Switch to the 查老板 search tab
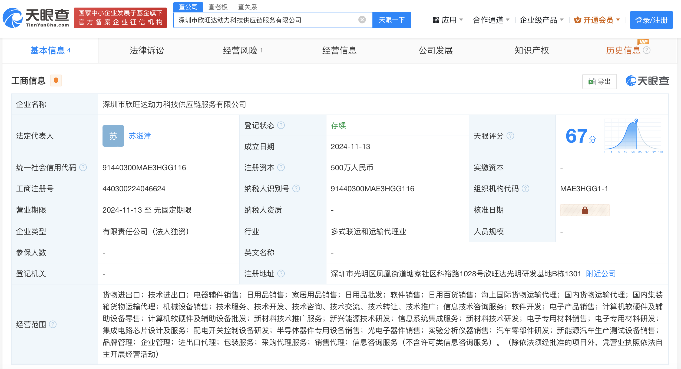681x369 pixels. coord(218,7)
